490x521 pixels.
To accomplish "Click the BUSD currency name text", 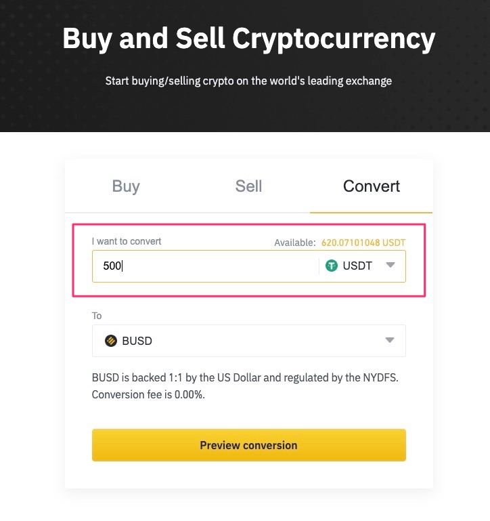I will pos(137,341).
